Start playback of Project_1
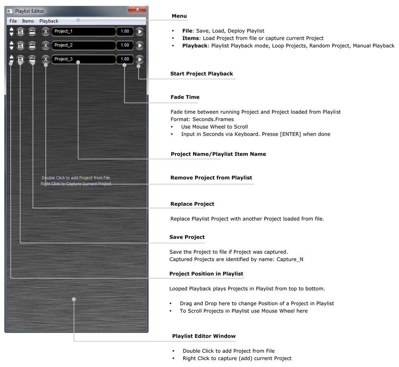Image resolution: width=399 pixels, height=367 pixels. [x=139, y=31]
